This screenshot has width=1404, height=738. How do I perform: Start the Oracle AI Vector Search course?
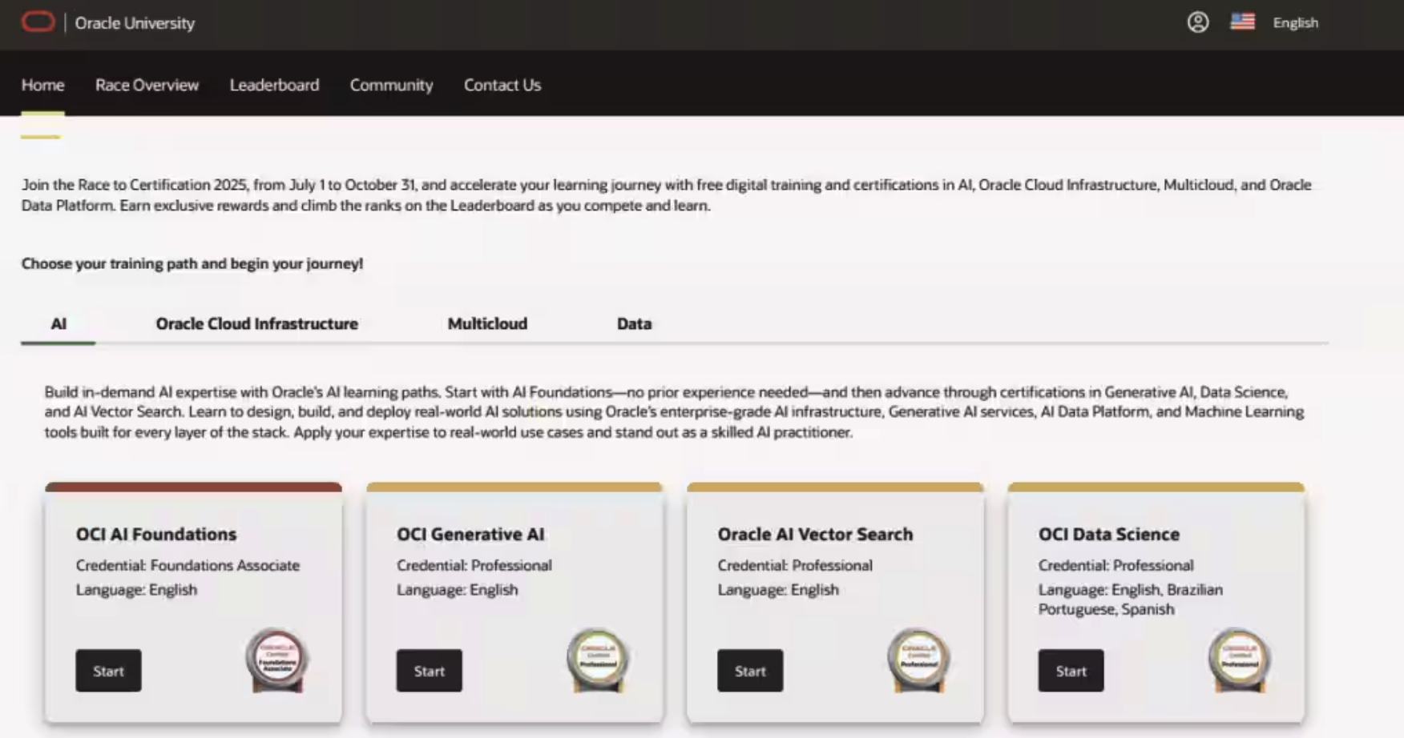point(750,671)
